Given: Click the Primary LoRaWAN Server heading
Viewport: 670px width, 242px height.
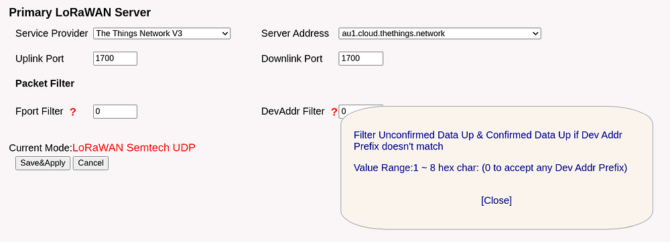Looking at the screenshot, I should point(80,12).
